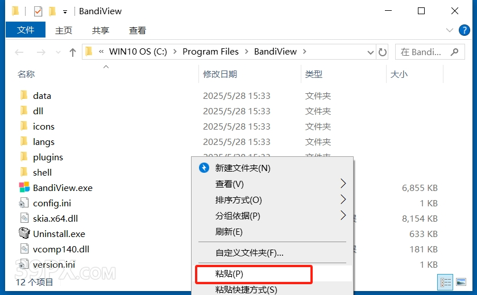Choose 刷新(E) in context menu
477x295 pixels.
272,232
